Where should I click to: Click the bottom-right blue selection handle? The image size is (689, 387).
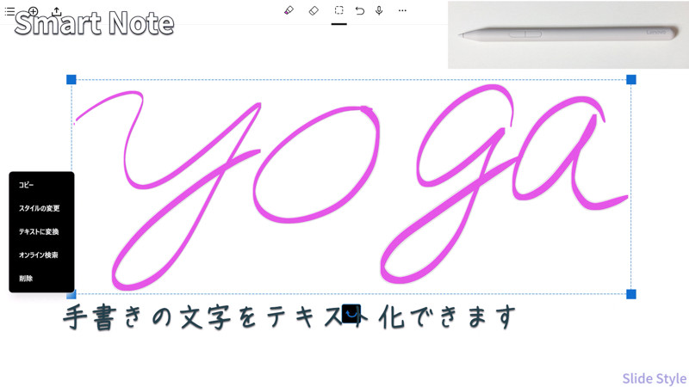(x=631, y=294)
